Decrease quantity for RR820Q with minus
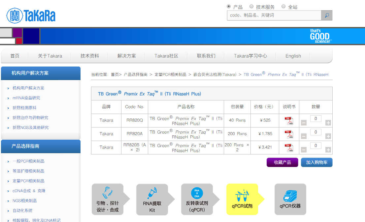This screenshot has width=365, height=222. point(304,123)
